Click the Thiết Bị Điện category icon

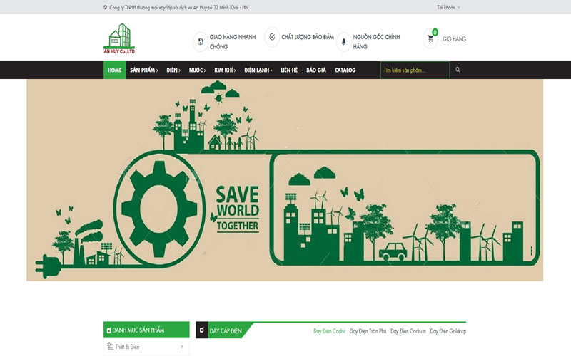click(110, 347)
